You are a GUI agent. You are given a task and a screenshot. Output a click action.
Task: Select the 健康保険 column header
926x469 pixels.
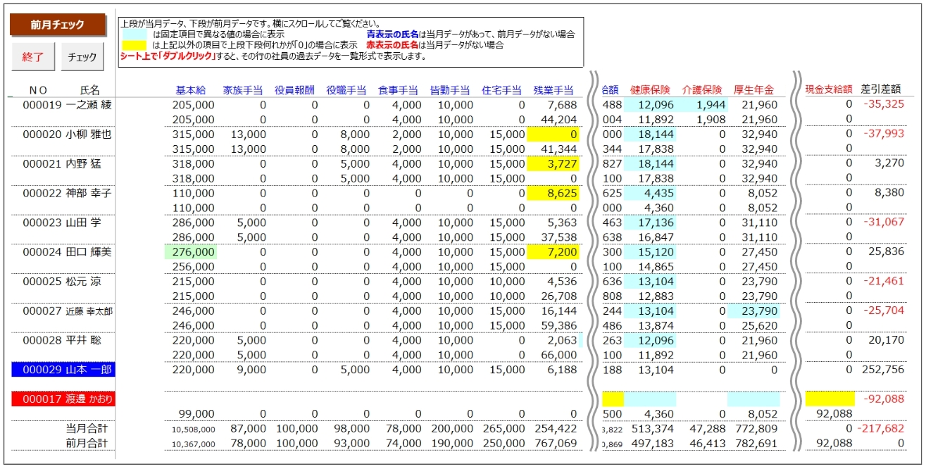[x=651, y=90]
